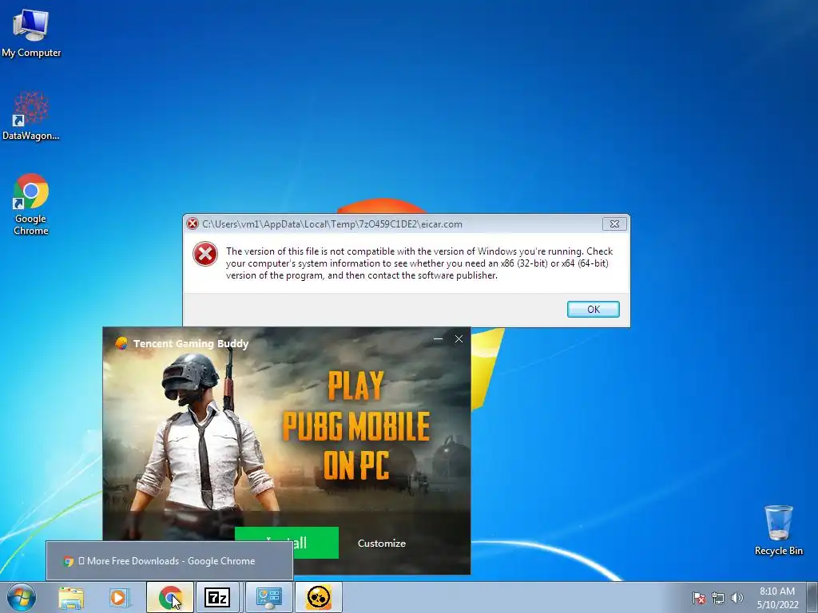This screenshot has height=613, width=818.
Task: Click the Show desktop strip by the clock
Action: (813, 597)
